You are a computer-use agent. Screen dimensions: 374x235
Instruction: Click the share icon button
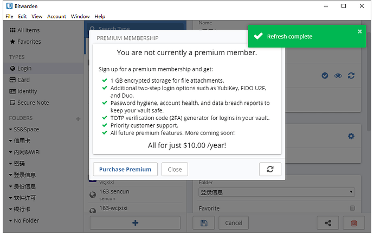coord(328,223)
